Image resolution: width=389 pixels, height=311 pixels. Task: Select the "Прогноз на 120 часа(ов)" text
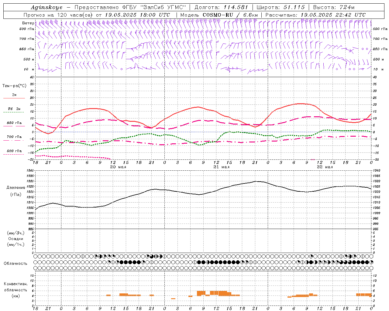pos(58,15)
